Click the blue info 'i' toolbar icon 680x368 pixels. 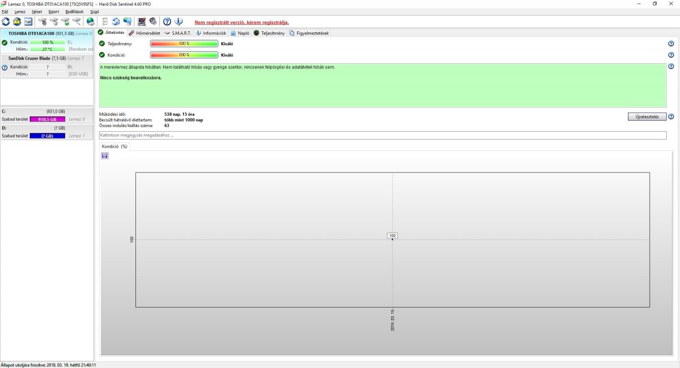click(x=178, y=22)
